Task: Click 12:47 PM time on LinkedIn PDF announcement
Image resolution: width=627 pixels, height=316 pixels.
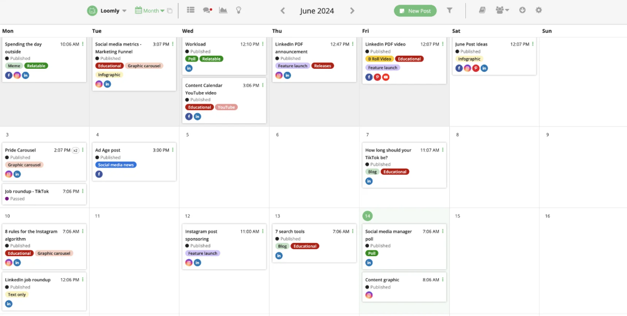Action: pyautogui.click(x=340, y=44)
